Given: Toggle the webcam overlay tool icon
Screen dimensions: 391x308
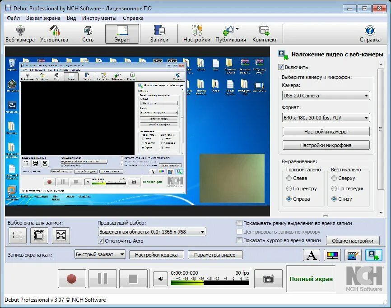Looking at the screenshot, I should 373,255.
